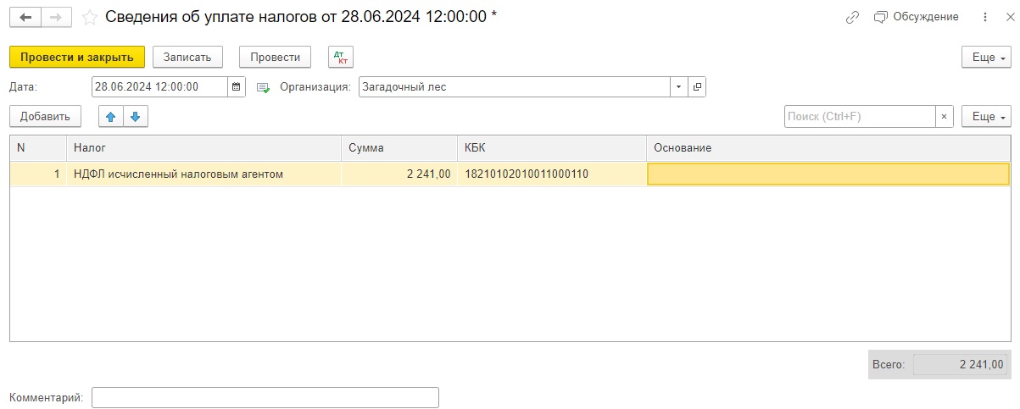Screen dimensions: 1020x409
Task: Open the calendar picker next to date
Action: [237, 86]
